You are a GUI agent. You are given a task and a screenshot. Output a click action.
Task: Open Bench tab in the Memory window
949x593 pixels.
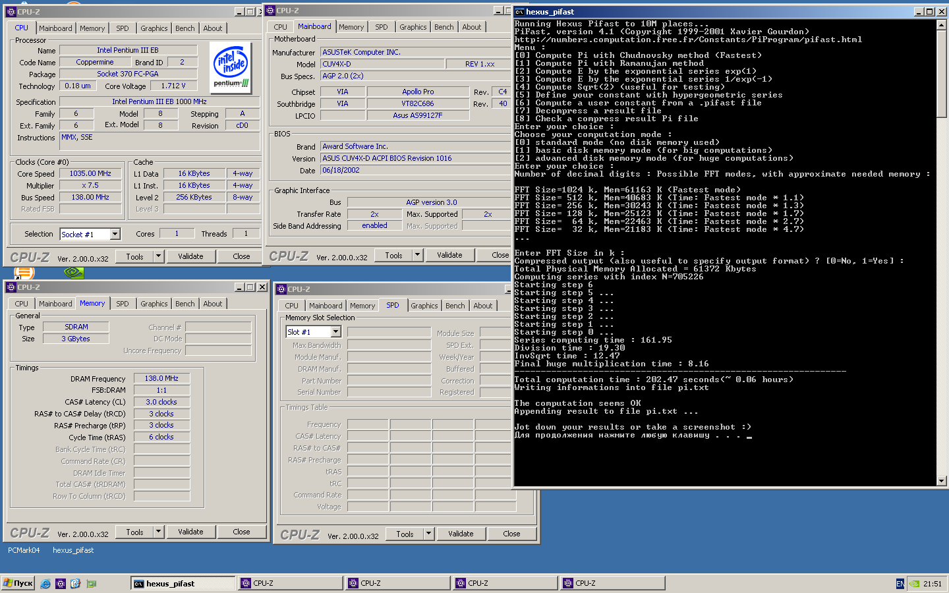pos(185,304)
